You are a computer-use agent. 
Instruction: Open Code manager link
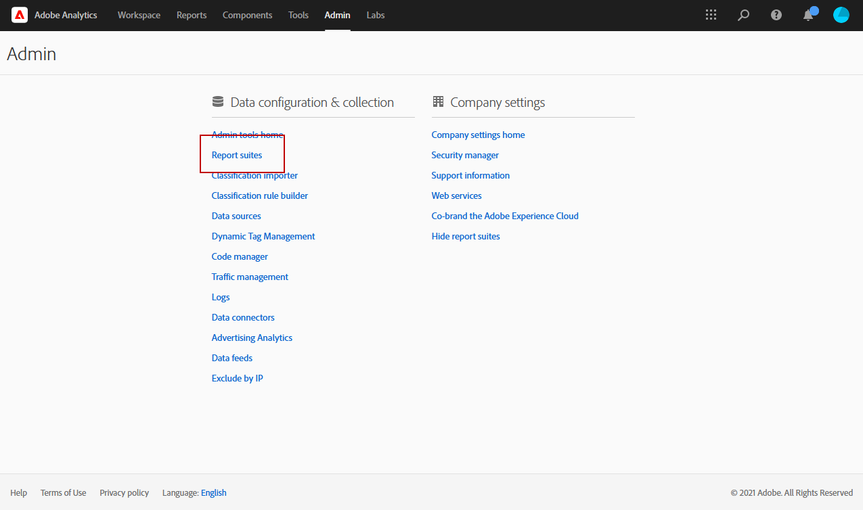pyautogui.click(x=240, y=256)
